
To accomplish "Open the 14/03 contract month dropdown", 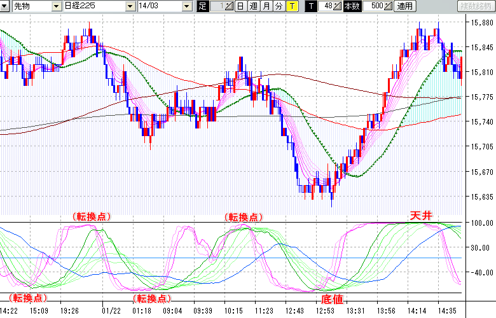I will 186,6.
